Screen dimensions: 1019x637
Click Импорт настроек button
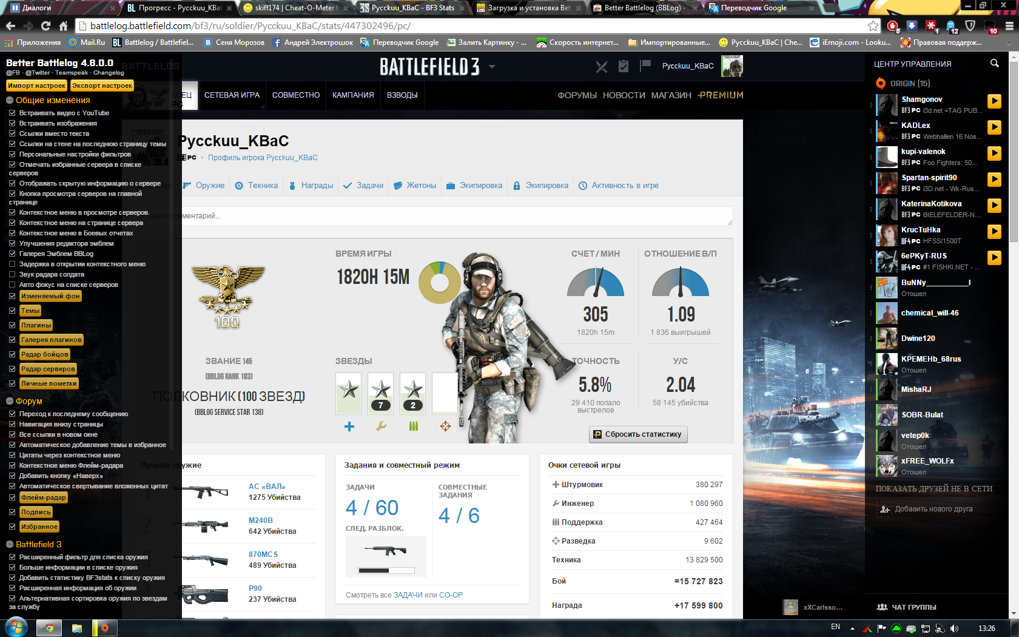pyautogui.click(x=36, y=86)
